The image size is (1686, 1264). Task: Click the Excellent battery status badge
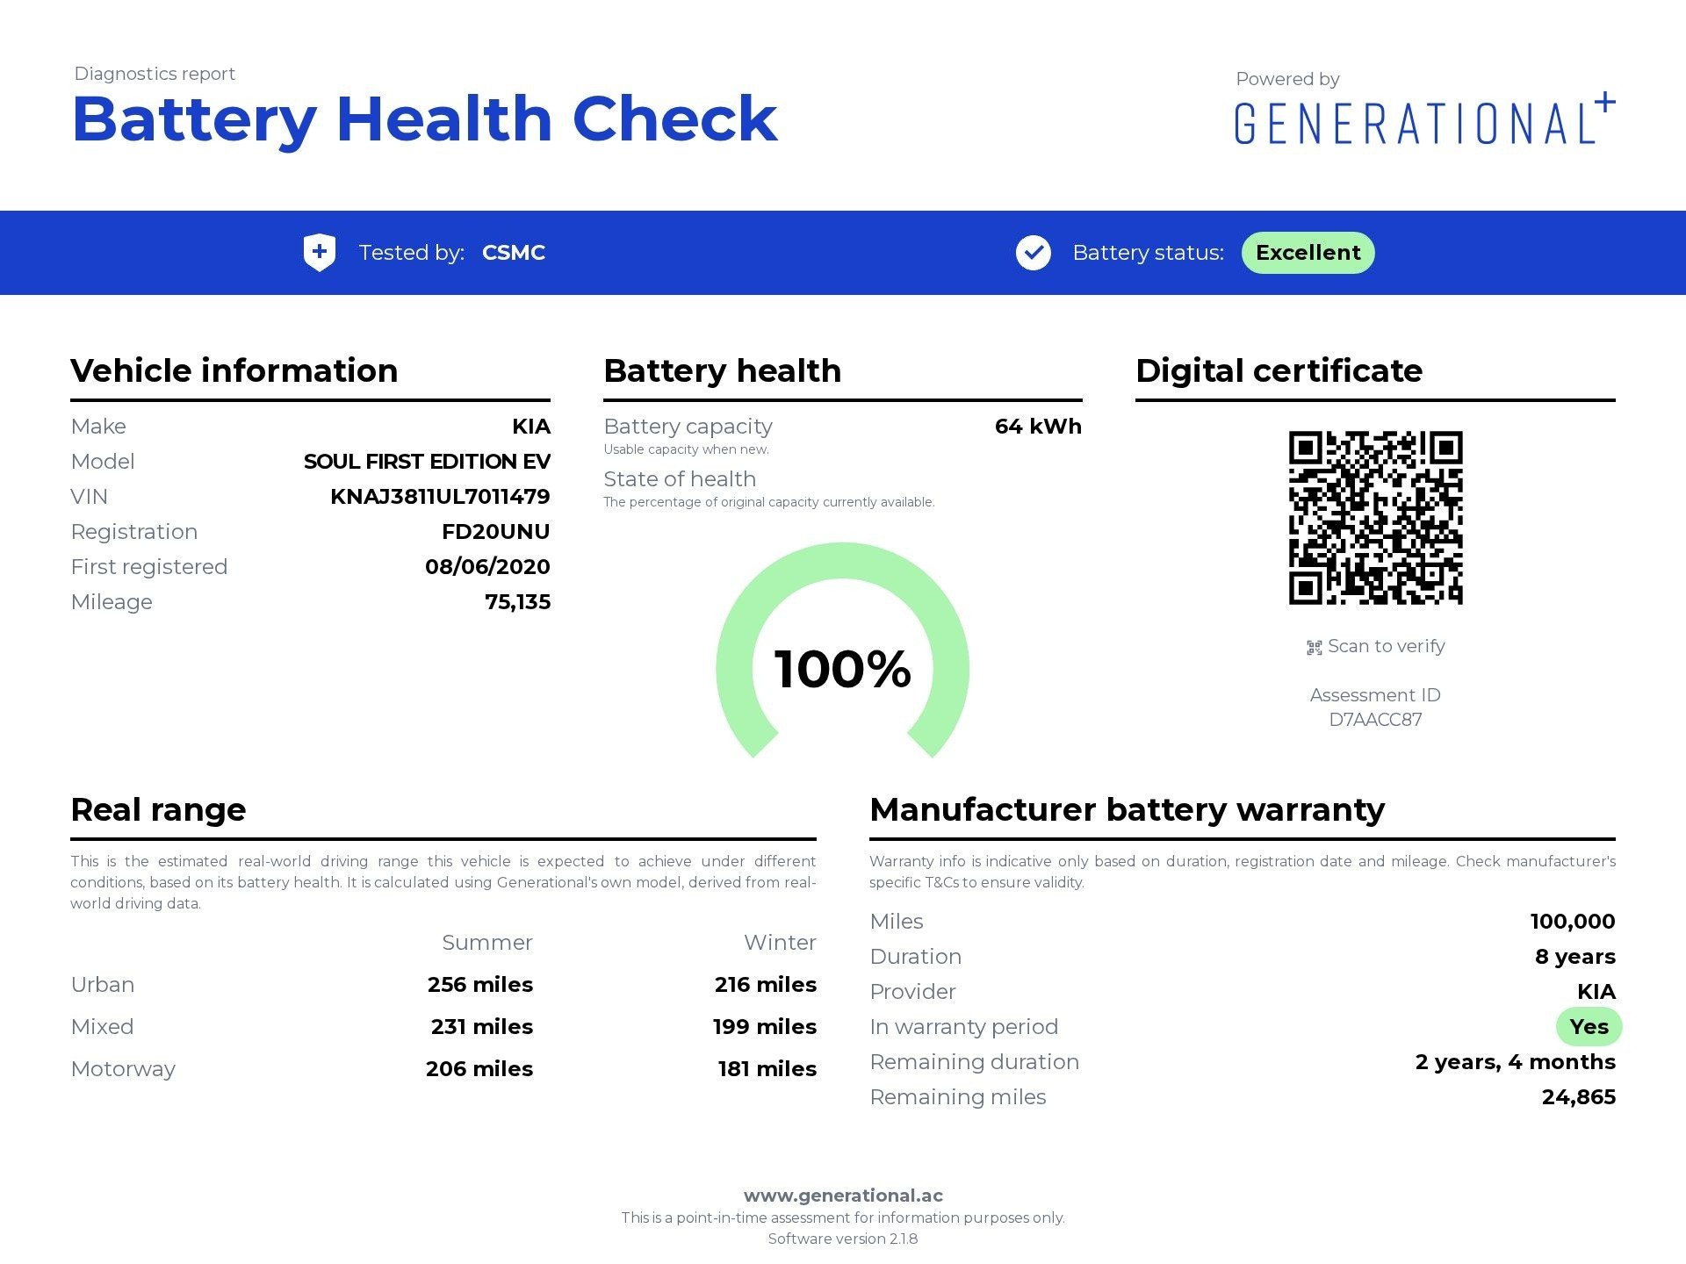click(x=1308, y=253)
